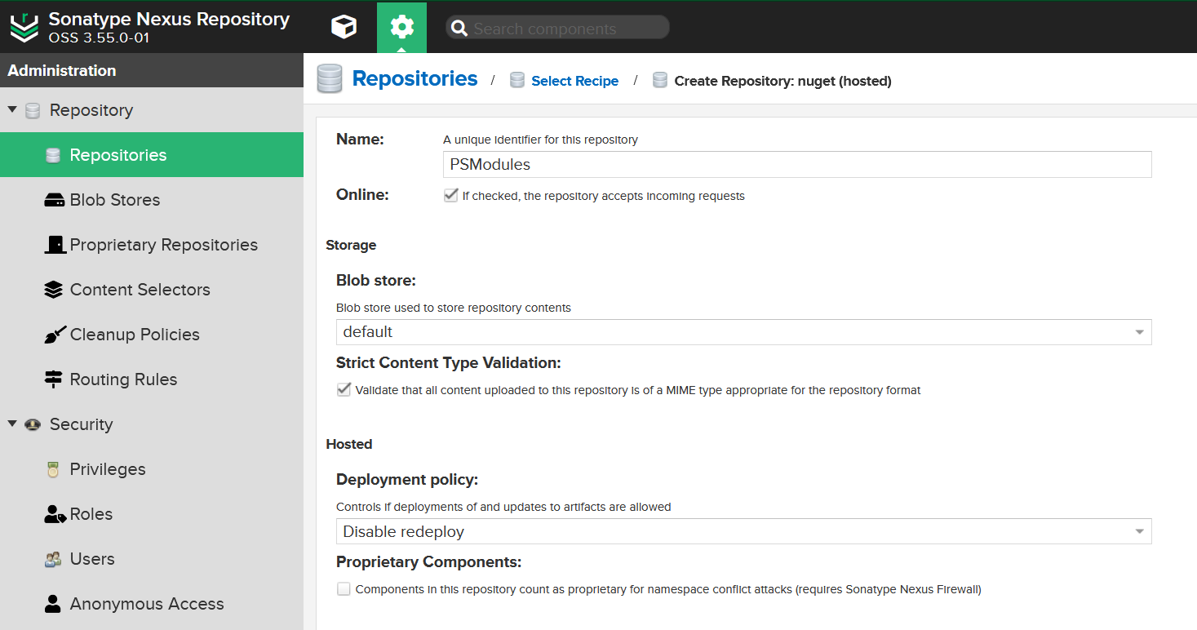
Task: Open Privileges in the sidebar
Action: pos(152,469)
